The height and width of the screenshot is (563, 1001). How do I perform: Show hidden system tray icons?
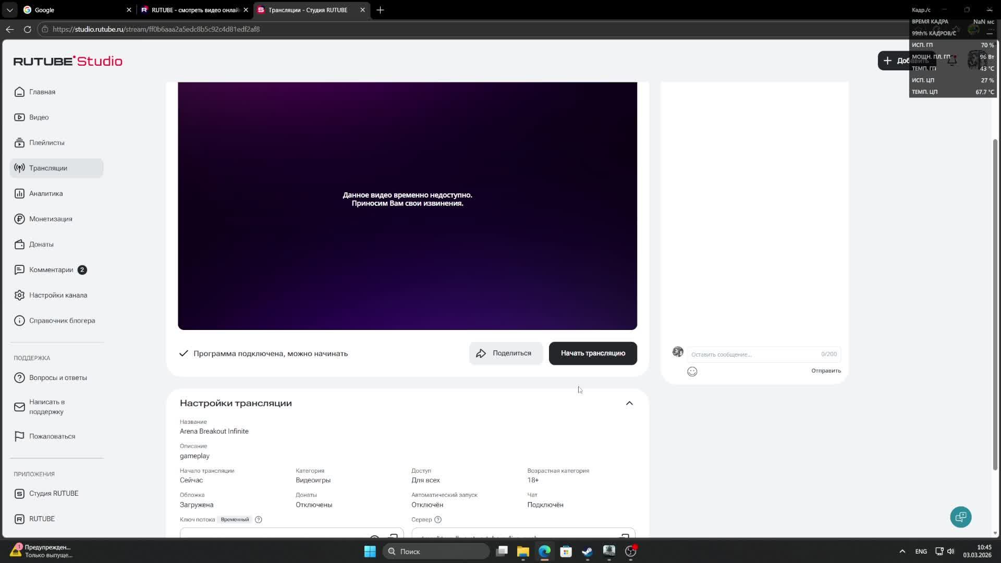(x=902, y=552)
